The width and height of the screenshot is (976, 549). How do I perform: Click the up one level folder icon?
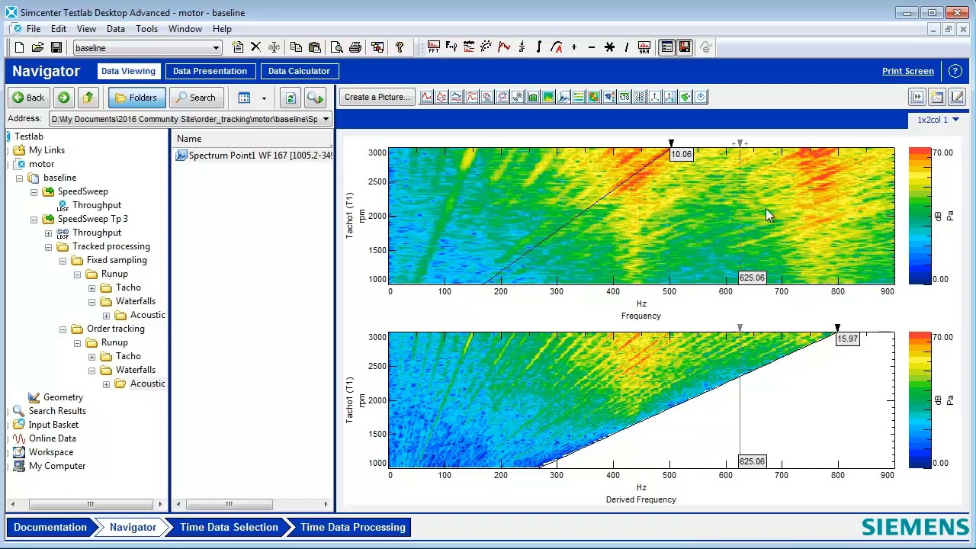(88, 98)
